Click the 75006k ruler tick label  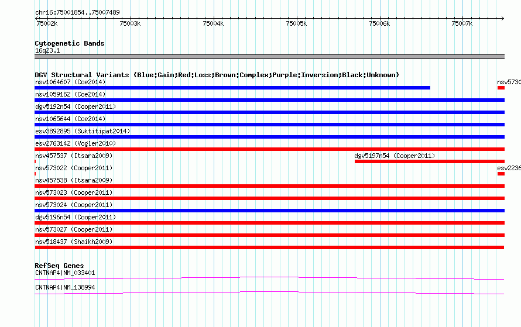point(379,23)
